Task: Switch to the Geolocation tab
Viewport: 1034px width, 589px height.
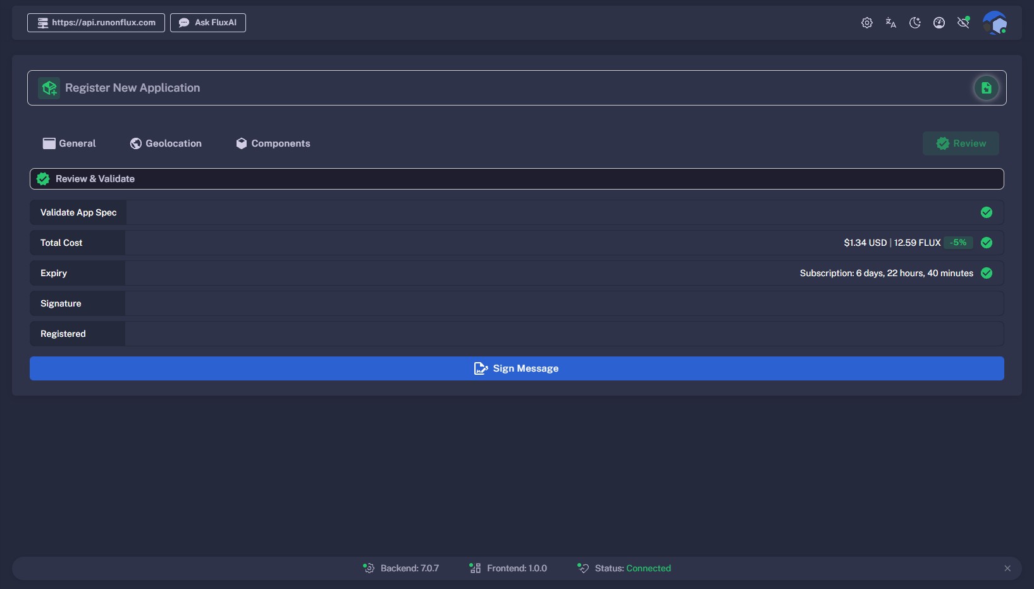Action: (x=166, y=143)
